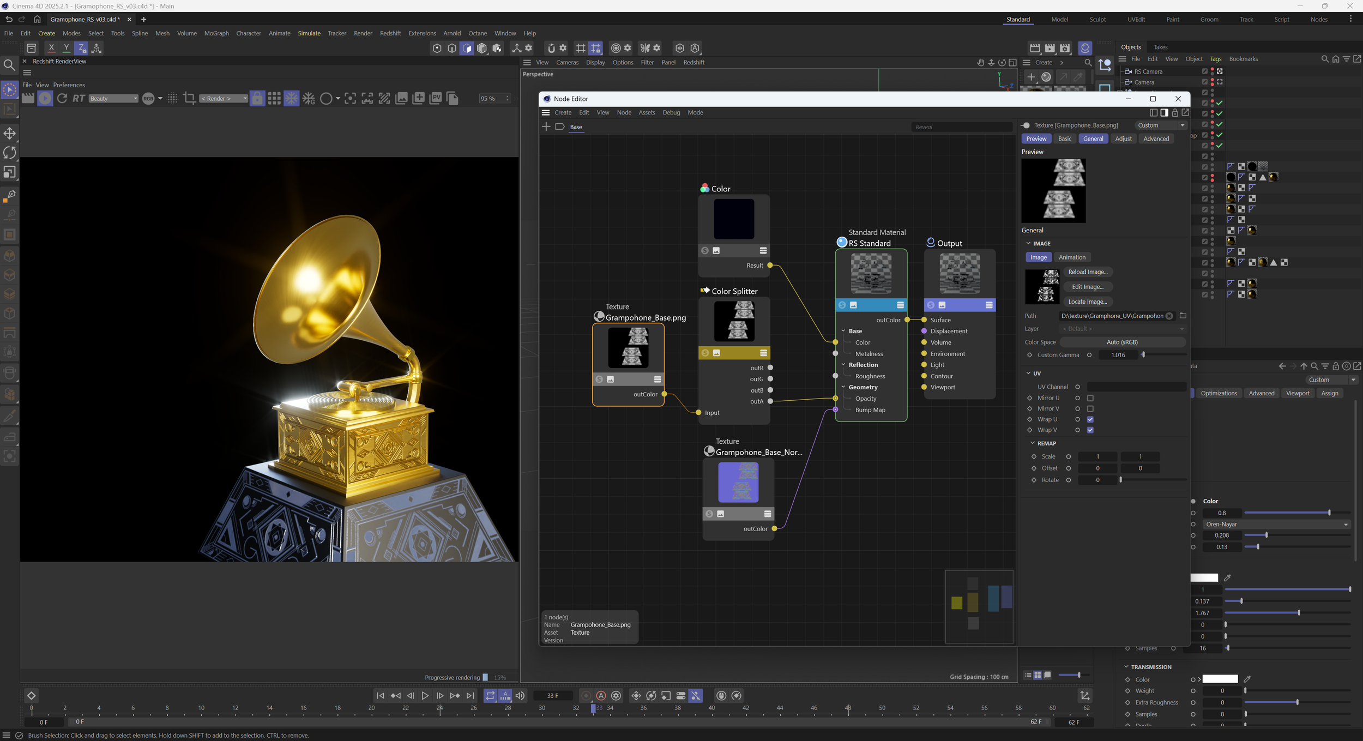Start render with RenderView play button

tap(45, 98)
